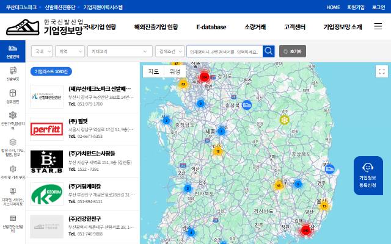Open the 회원가입 link
Viewport: 391px width, 244px height.
tap(356, 7)
